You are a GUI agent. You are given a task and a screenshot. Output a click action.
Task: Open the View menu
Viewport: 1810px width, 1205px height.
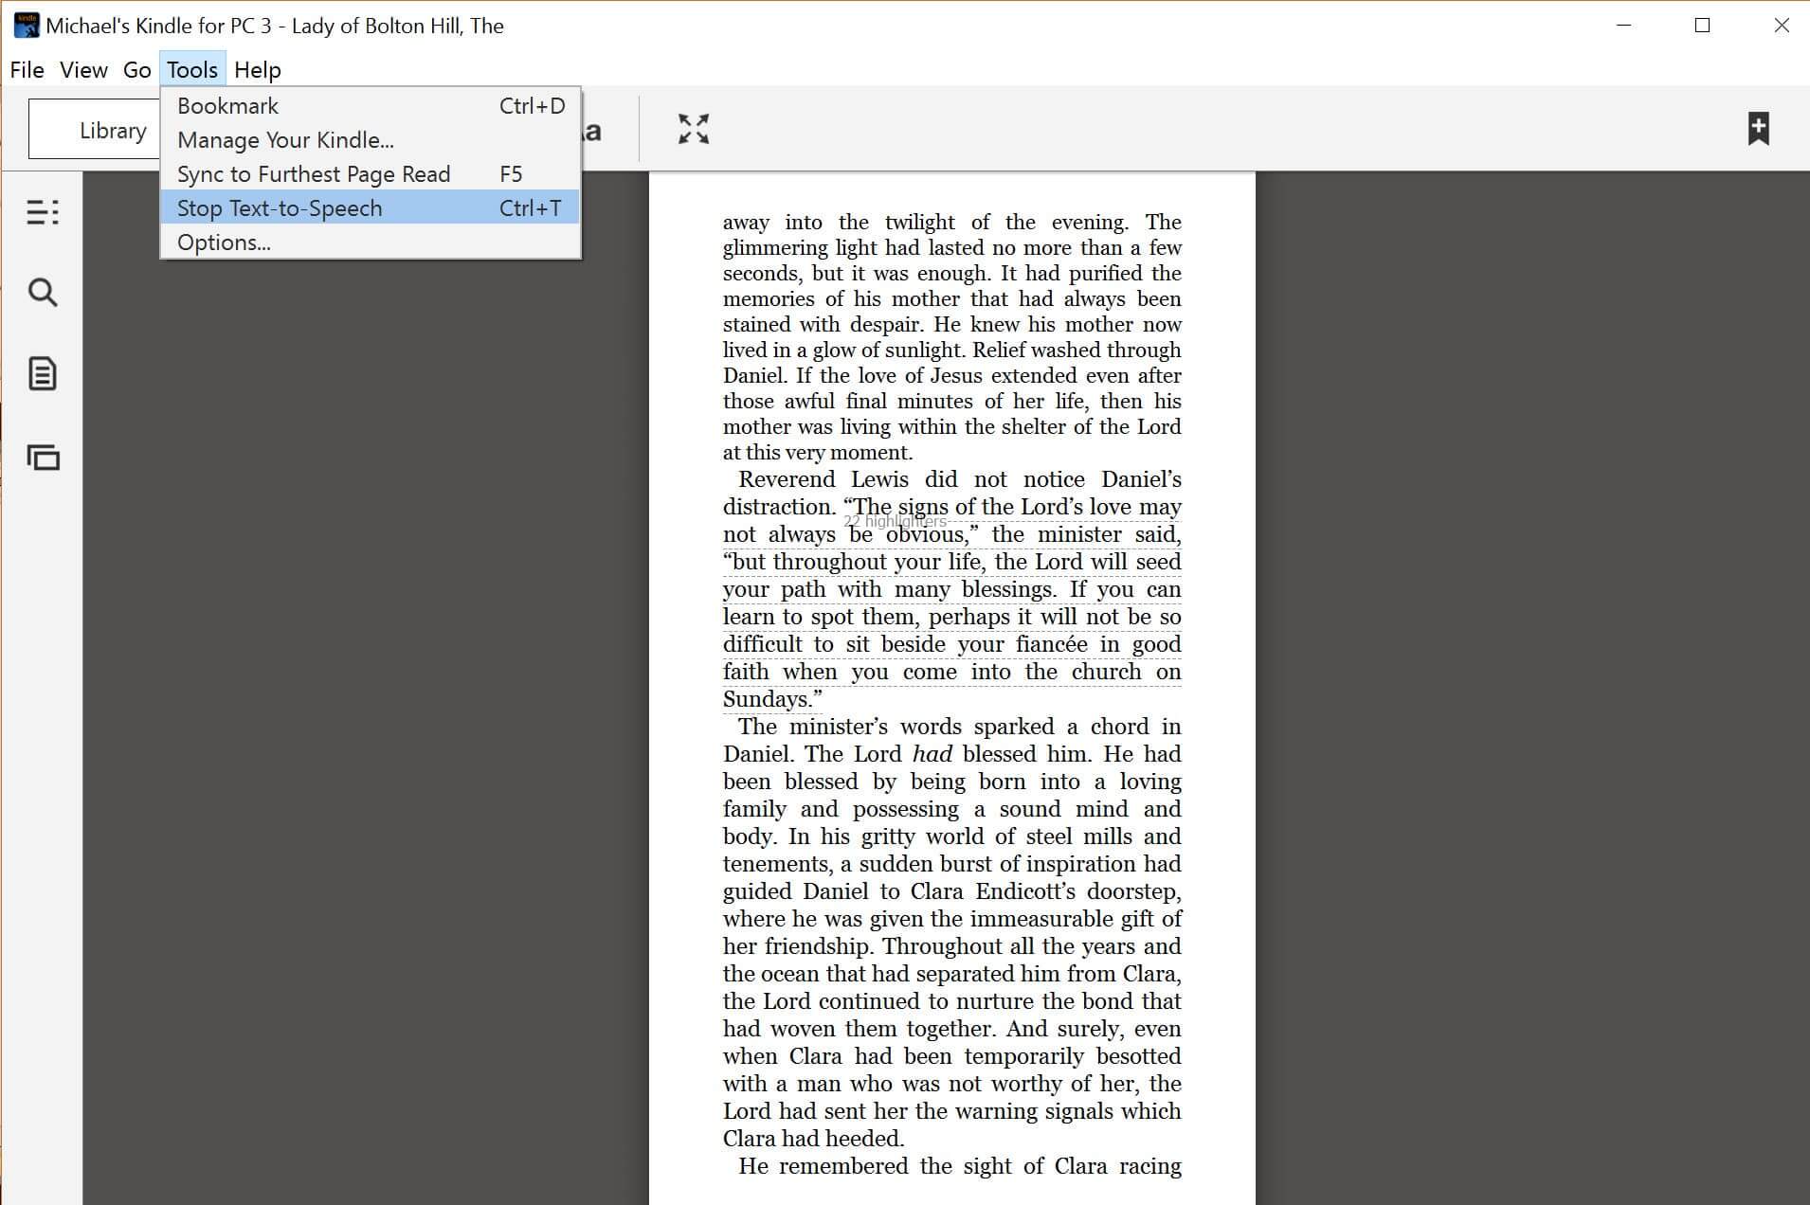click(83, 70)
